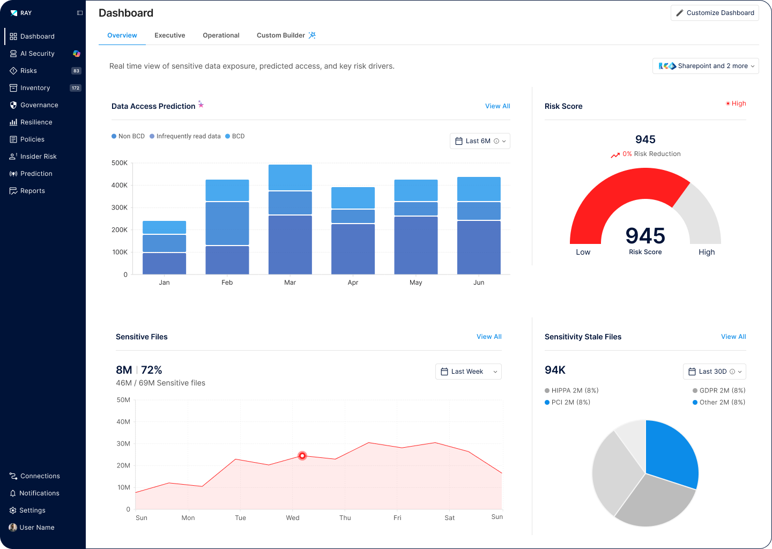Open AI Security from the sidebar
This screenshot has height=549, width=772.
pyautogui.click(x=37, y=54)
